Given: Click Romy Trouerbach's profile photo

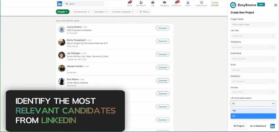Looking at the screenshot, I should click(x=62, y=42).
